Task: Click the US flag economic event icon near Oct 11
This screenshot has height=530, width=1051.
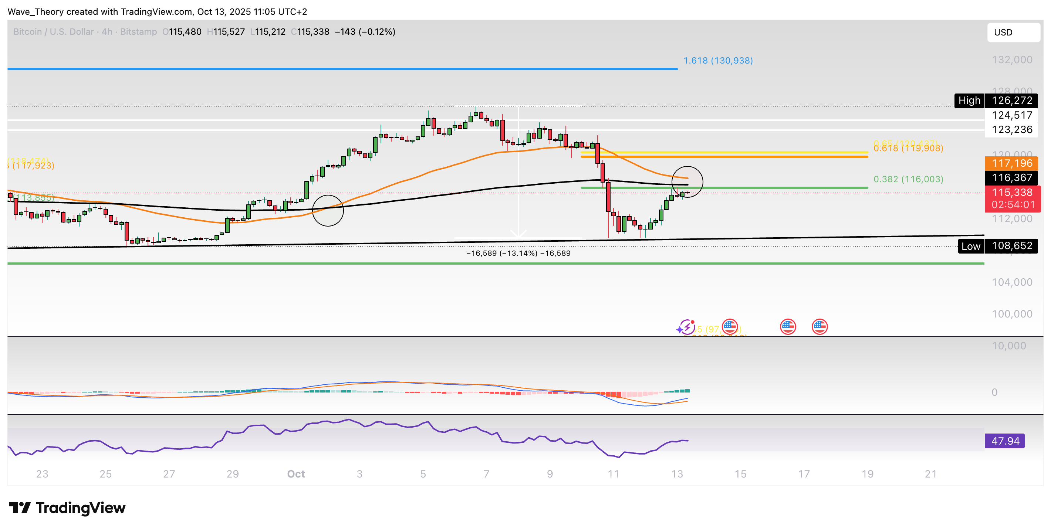Action: (x=730, y=327)
